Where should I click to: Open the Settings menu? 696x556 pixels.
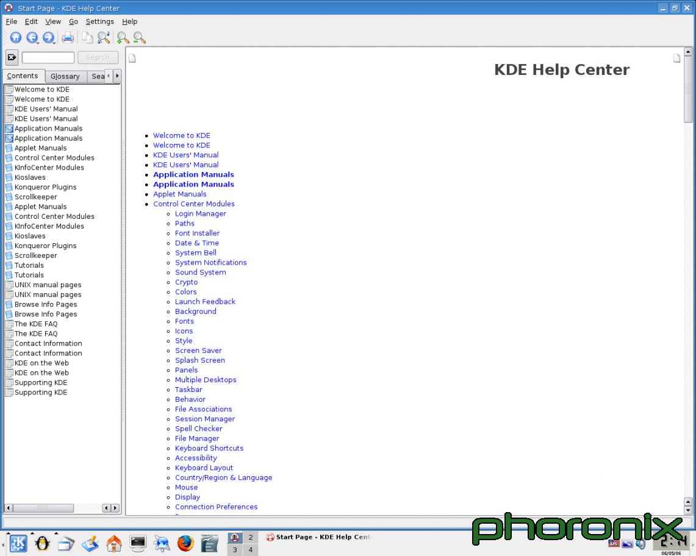click(99, 21)
